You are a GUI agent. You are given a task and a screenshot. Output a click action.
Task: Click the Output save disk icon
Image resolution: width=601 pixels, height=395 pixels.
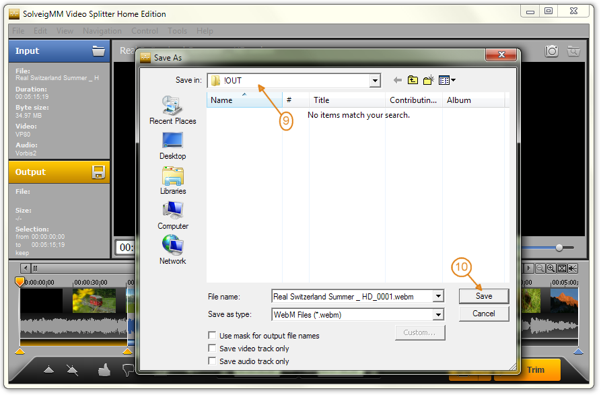tap(98, 172)
